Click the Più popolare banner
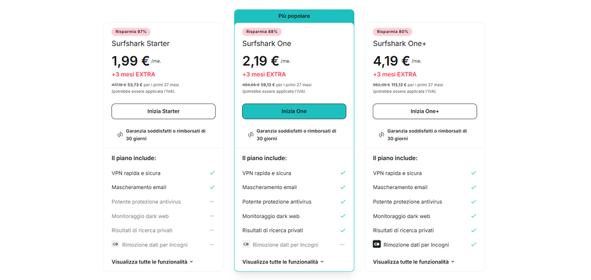 294,16
